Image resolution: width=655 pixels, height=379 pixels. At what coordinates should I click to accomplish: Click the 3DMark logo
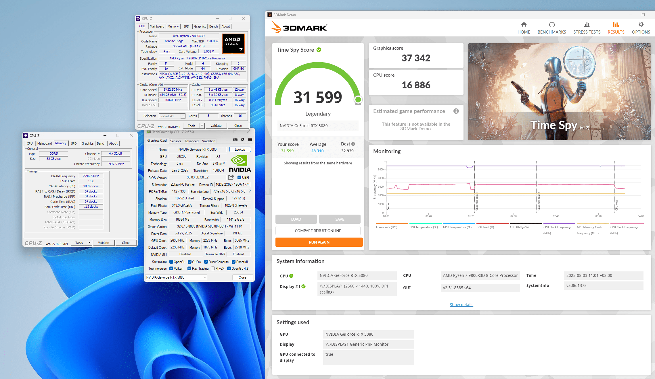pyautogui.click(x=298, y=27)
